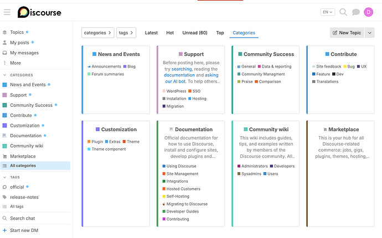Open the Praise subcategory
This screenshot has height=238, width=382.
point(247,81)
